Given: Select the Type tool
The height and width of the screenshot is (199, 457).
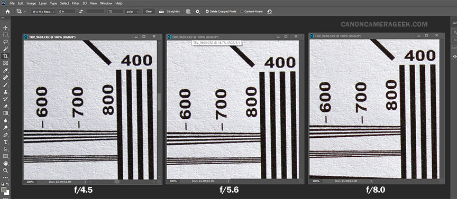Looking at the screenshot, I should pyautogui.click(x=5, y=142).
